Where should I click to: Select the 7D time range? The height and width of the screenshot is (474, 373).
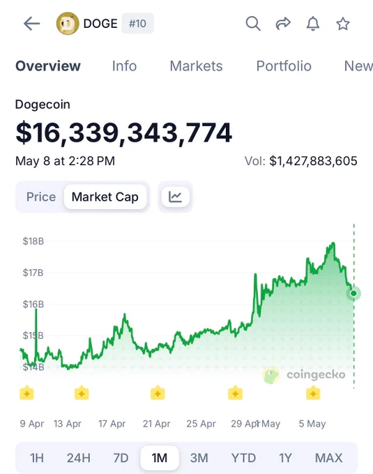click(121, 458)
